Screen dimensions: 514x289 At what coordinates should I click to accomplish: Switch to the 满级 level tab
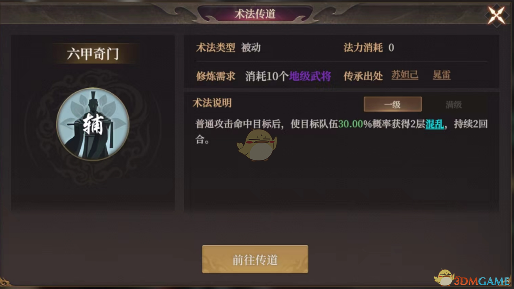pyautogui.click(x=453, y=104)
